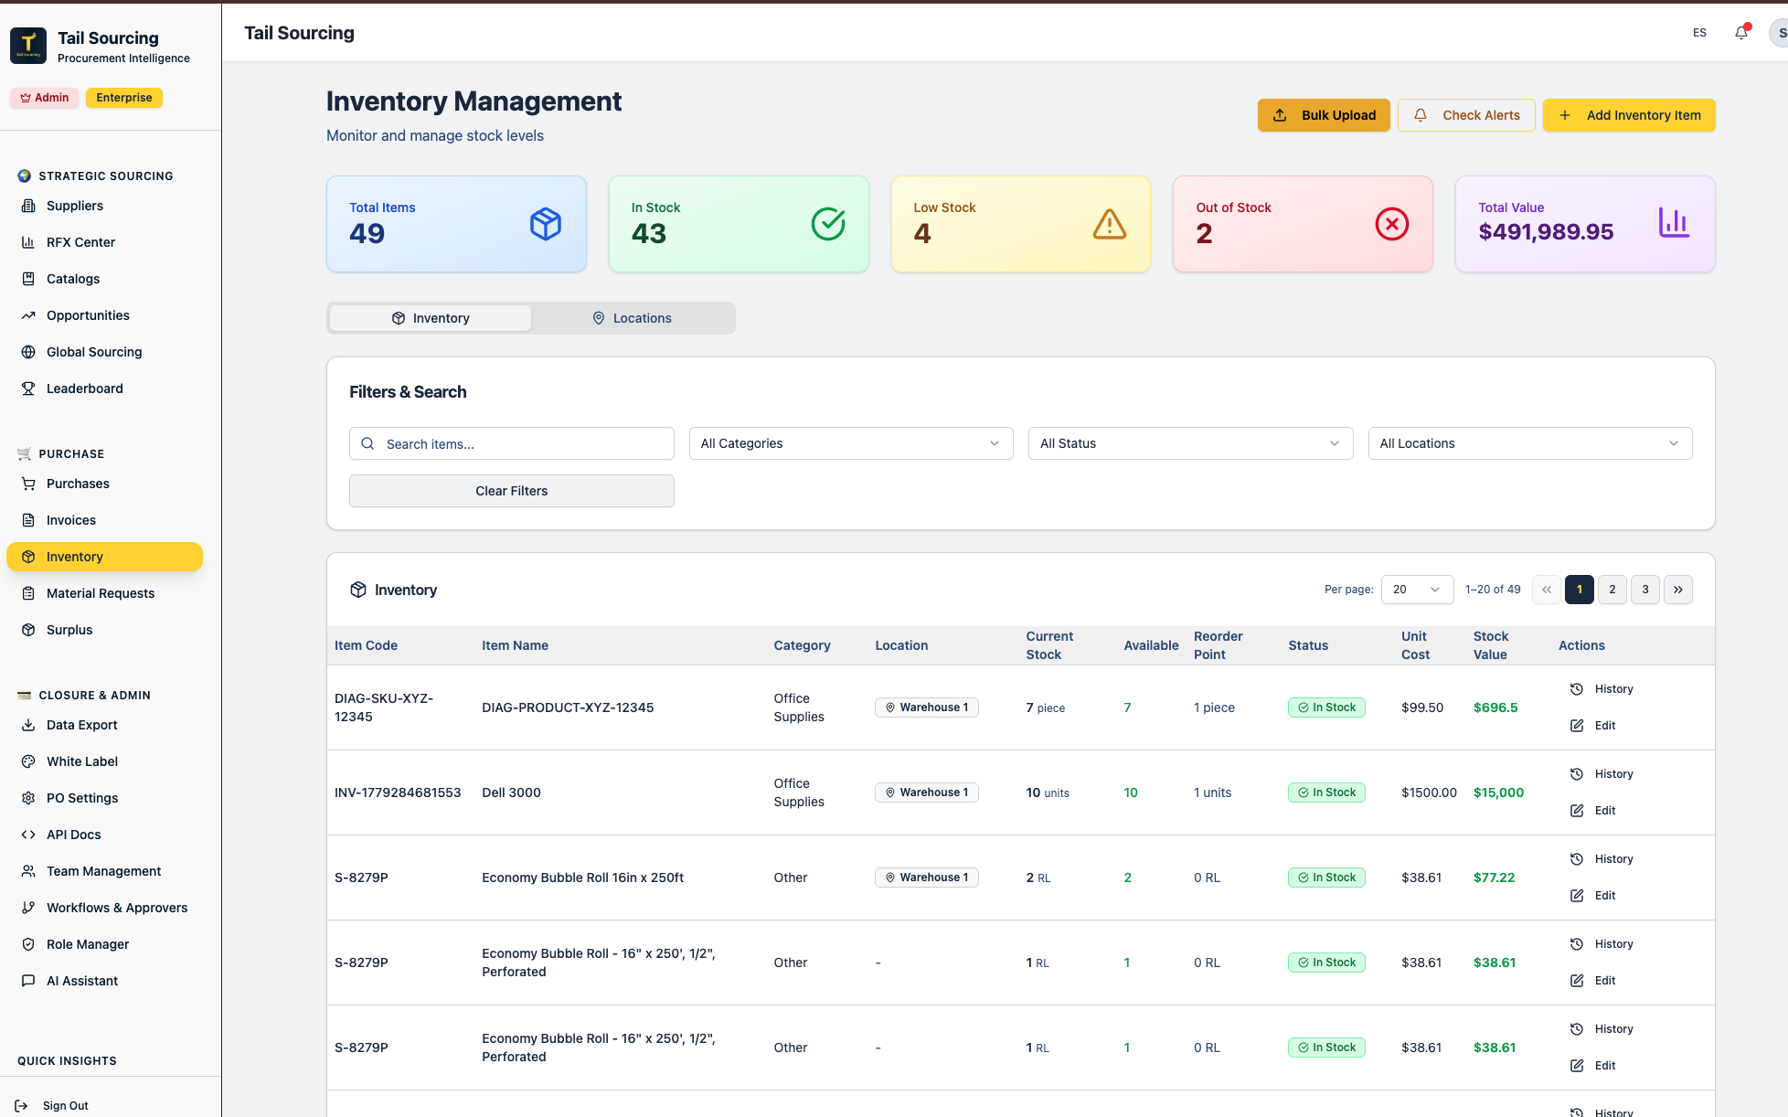Click the Enterprise badge
The width and height of the screenshot is (1788, 1117).
click(124, 98)
